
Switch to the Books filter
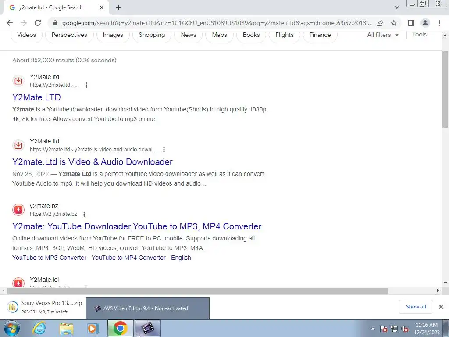coord(251,35)
